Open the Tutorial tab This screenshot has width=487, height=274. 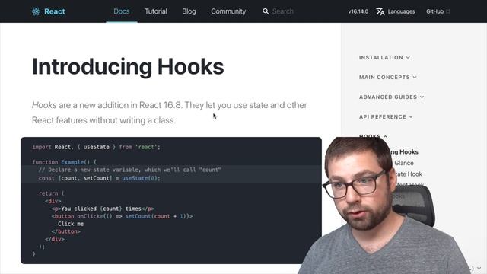[x=156, y=11]
